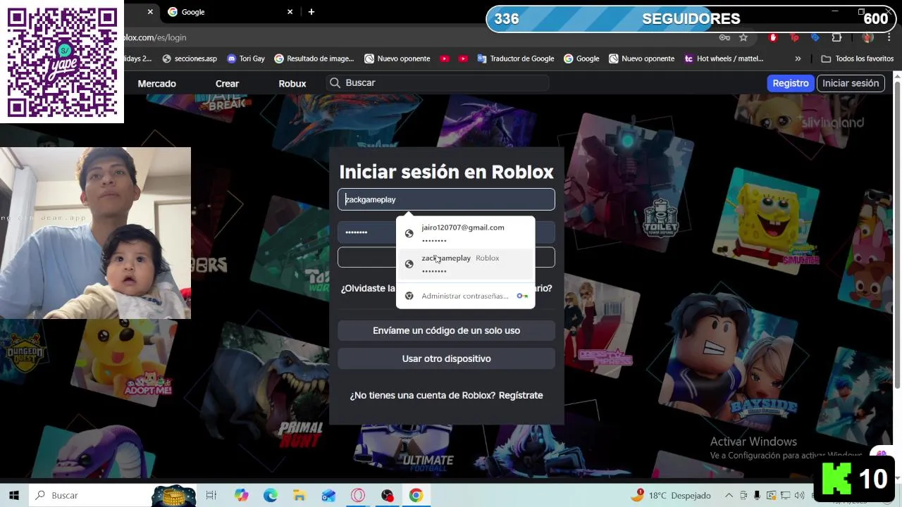
Task: Open the Google bookmark in bookmarks bar
Action: 581,58
